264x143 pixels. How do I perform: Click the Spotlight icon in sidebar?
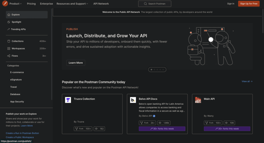pyautogui.click(x=9, y=22)
